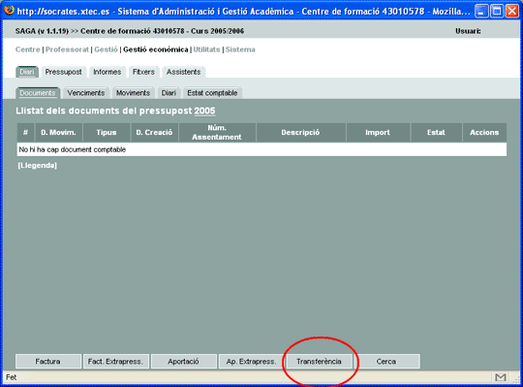
Task: Click the Factura button
Action: coord(48,361)
